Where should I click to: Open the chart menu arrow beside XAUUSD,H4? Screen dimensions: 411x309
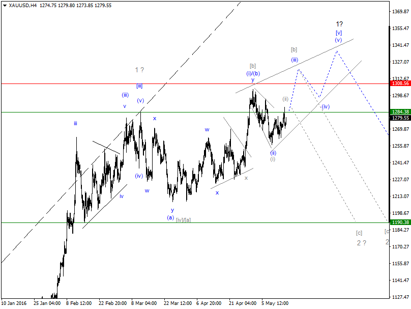(5, 5)
